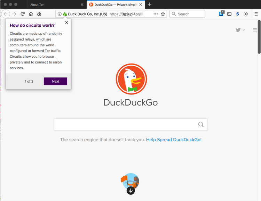Open the browser hamburger menu
The width and height of the screenshot is (261, 201).
click(x=256, y=14)
